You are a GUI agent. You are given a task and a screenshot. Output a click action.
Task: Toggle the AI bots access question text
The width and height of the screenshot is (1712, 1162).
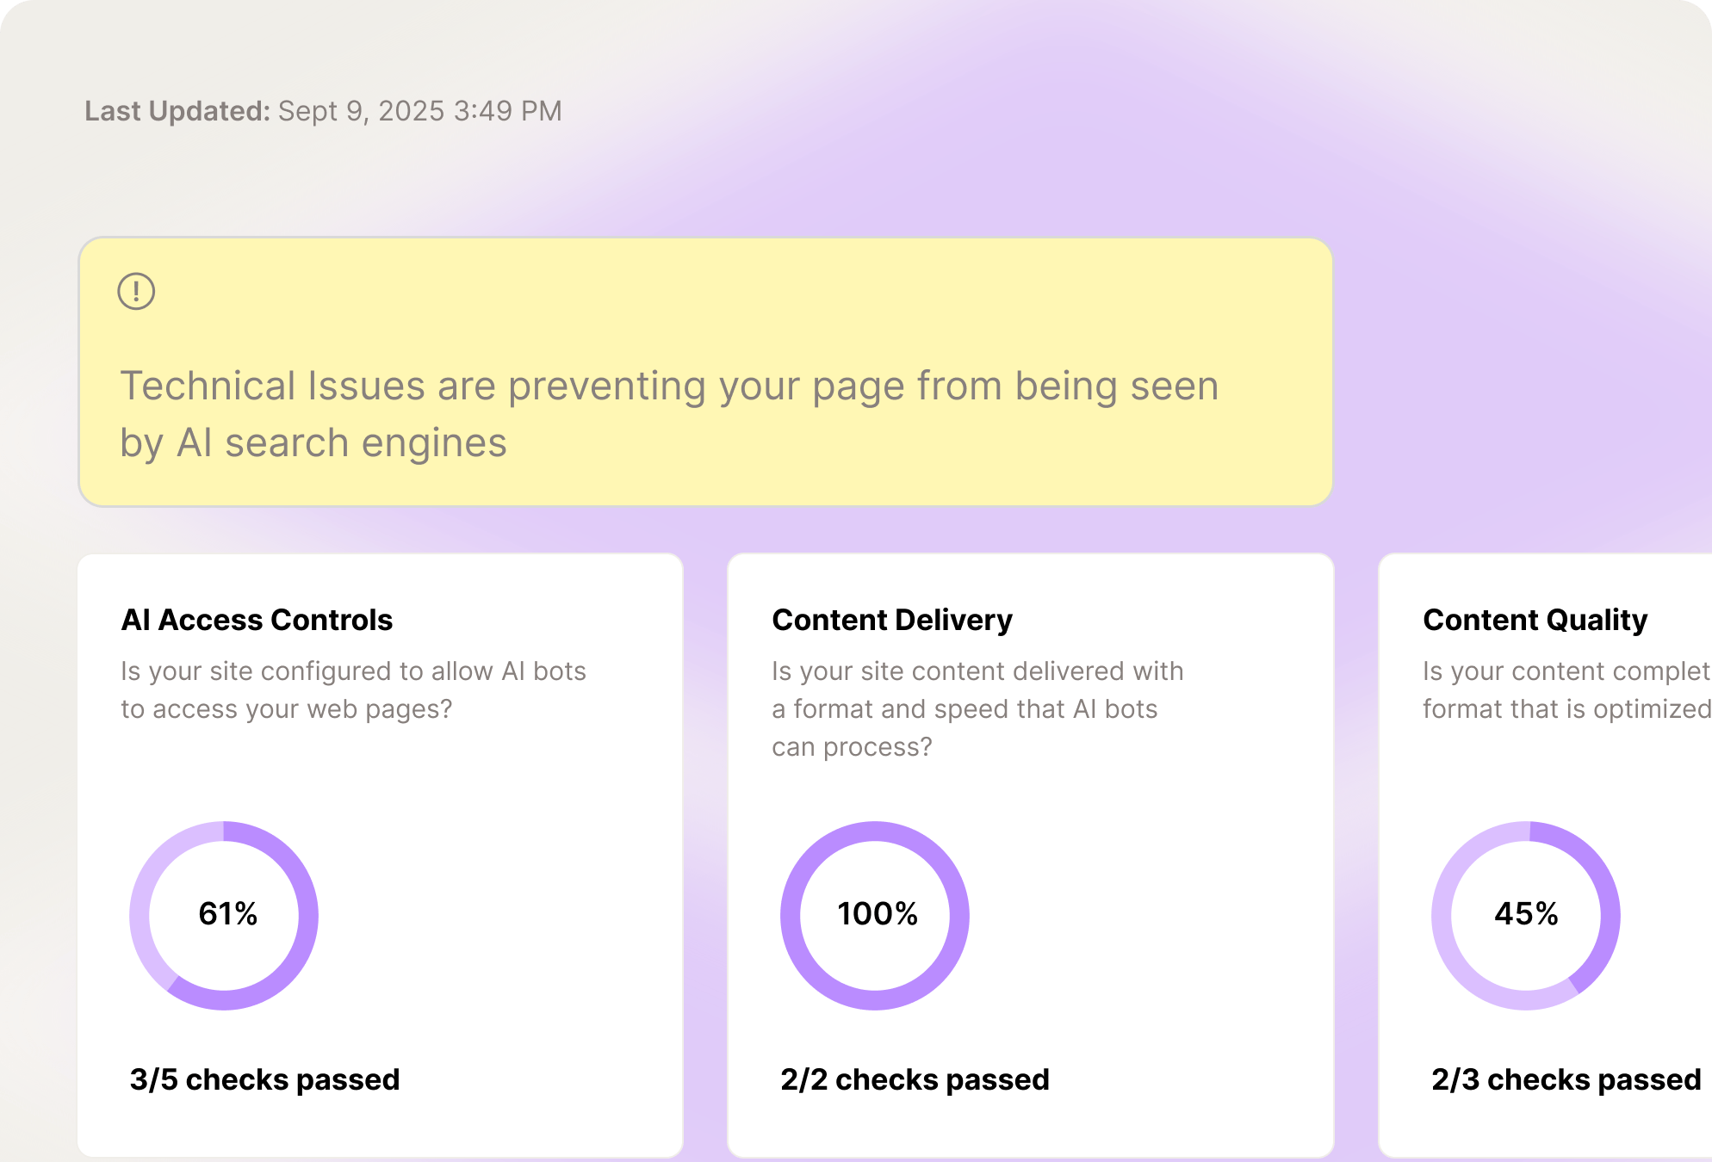pyautogui.click(x=354, y=689)
